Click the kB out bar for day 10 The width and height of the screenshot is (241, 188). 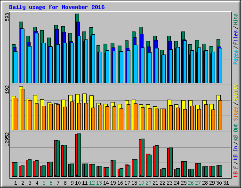pyautogui.click(x=79, y=155)
